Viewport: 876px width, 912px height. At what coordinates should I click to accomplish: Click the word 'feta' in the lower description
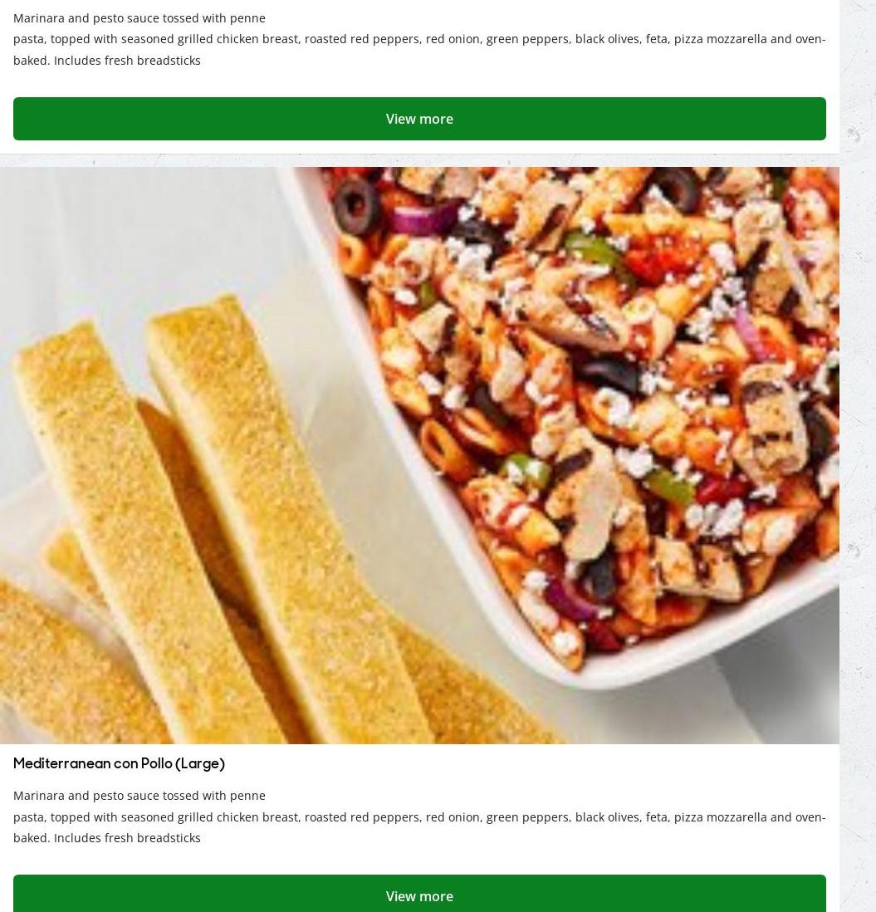[x=656, y=817]
